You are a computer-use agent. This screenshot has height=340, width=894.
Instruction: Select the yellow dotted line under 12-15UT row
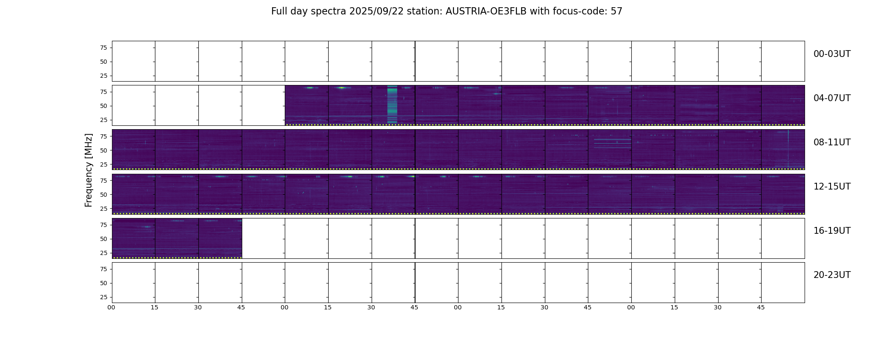(x=458, y=213)
